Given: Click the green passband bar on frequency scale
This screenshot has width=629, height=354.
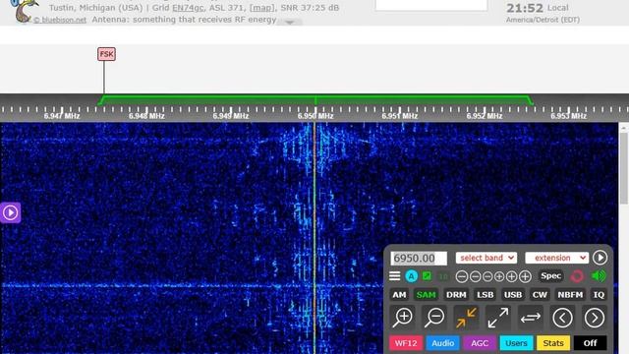Looking at the screenshot, I should pyautogui.click(x=315, y=99).
